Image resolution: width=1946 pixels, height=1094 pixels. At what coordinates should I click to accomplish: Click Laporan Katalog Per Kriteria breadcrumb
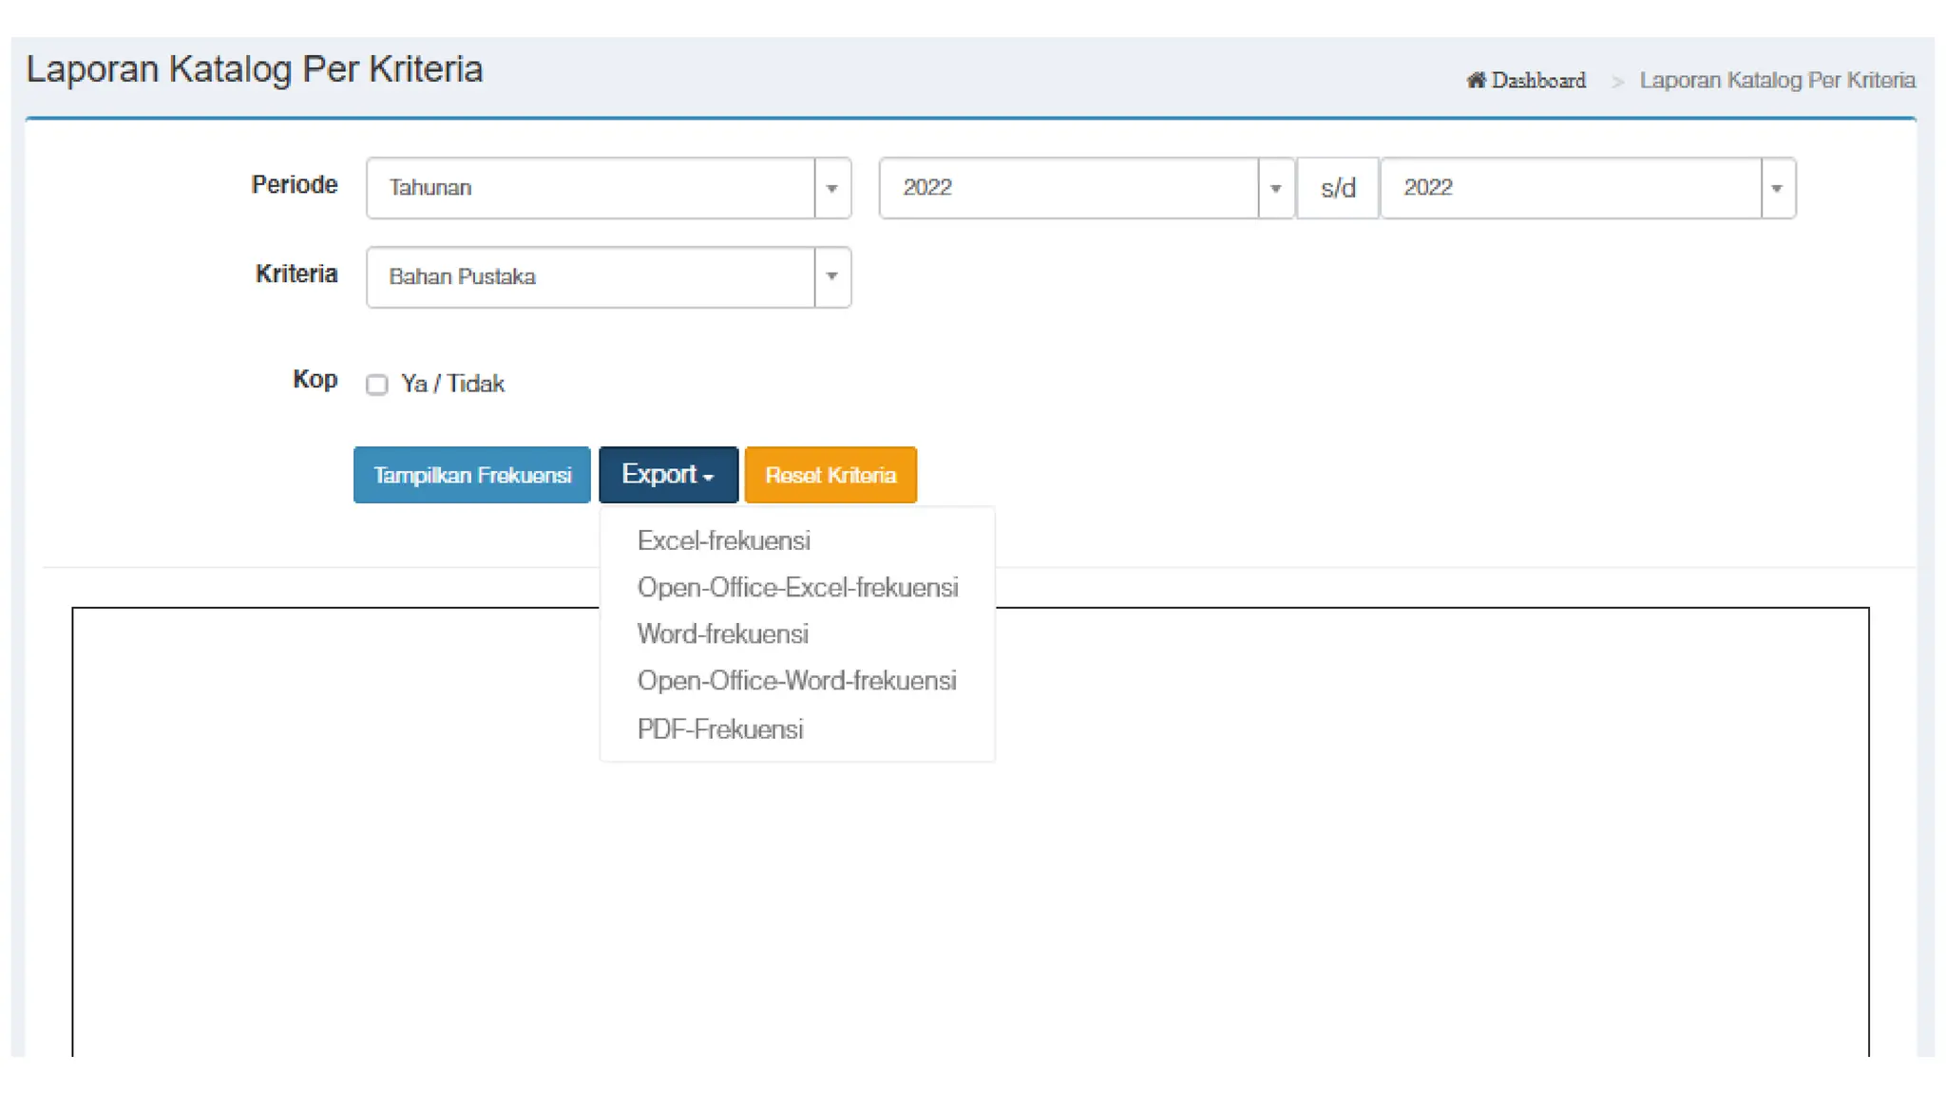click(x=1777, y=80)
